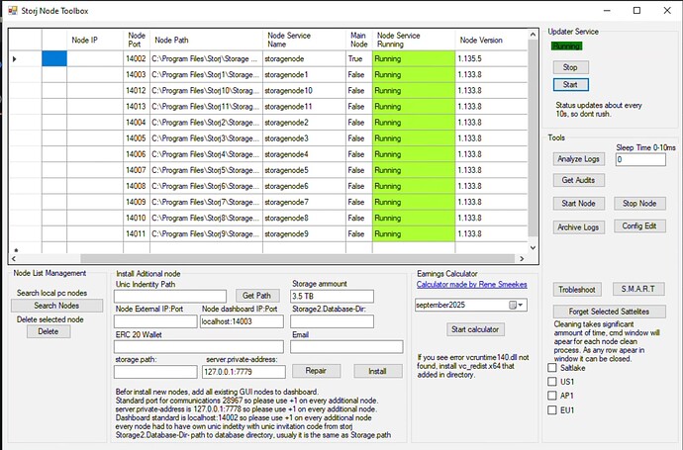Tick the EU1 checkbox
This screenshot has width=683, height=450.
[552, 410]
